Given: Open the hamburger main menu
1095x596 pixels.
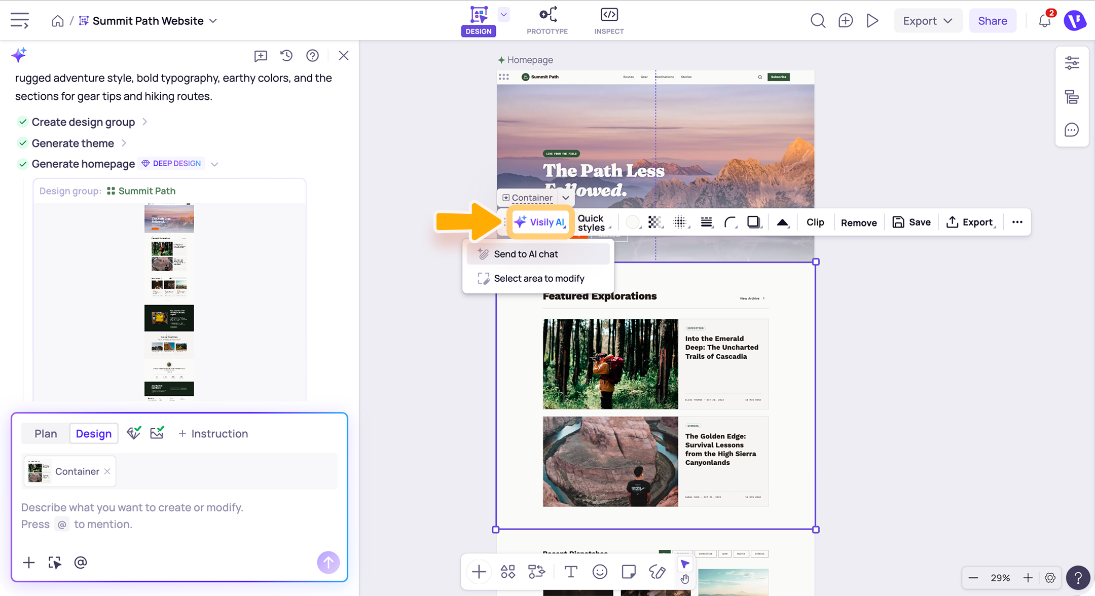Looking at the screenshot, I should pyautogui.click(x=20, y=21).
